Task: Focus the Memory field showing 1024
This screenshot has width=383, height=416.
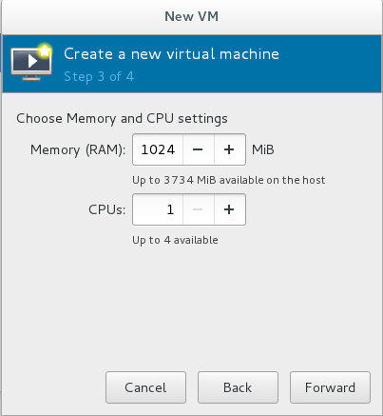Action: point(158,149)
